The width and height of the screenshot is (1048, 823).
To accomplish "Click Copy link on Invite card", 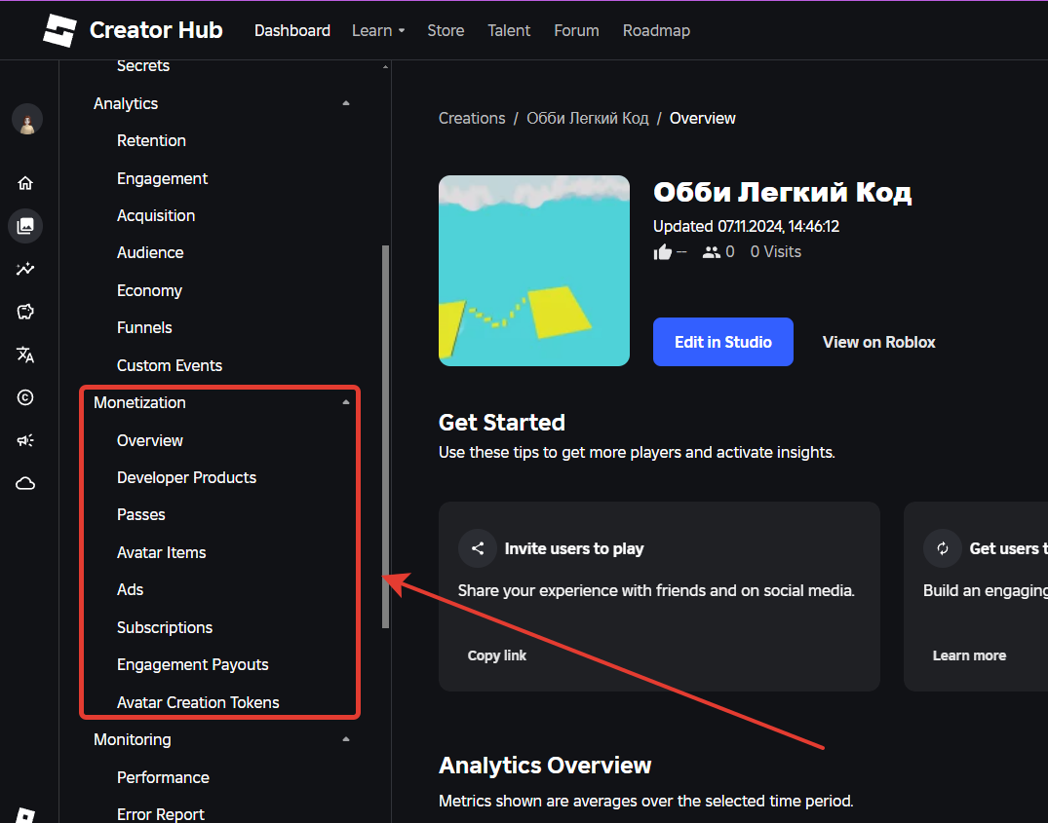I will pos(496,655).
